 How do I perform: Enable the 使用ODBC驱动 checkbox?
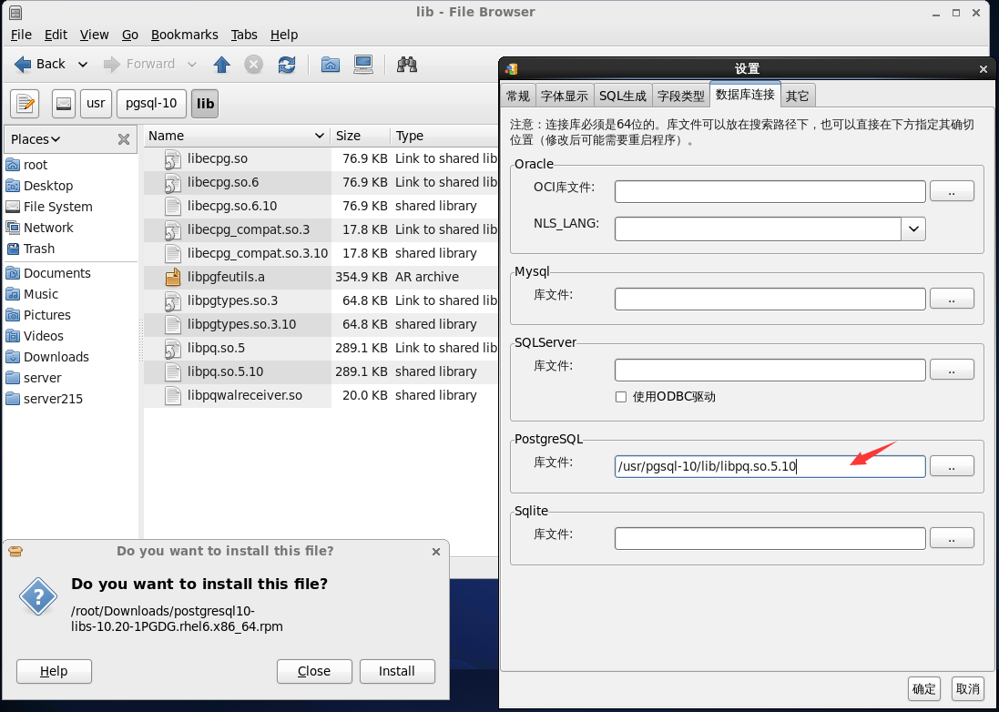click(x=621, y=397)
